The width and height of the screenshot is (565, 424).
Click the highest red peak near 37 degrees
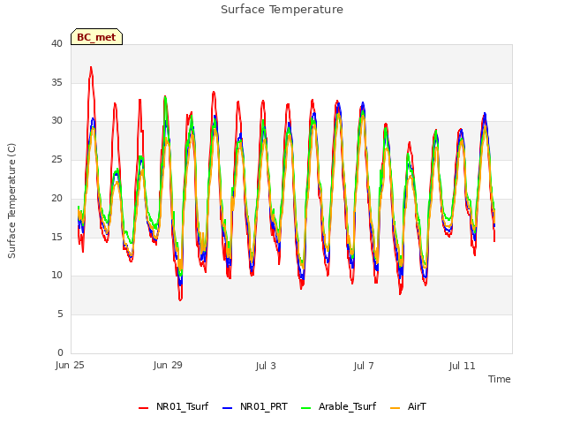pos(91,67)
